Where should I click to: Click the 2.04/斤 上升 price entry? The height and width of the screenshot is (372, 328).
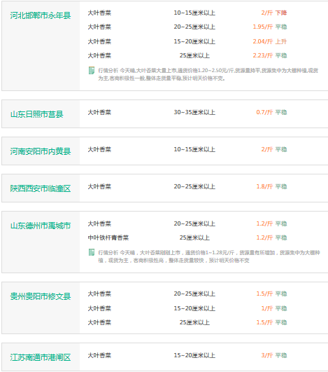click(270, 41)
